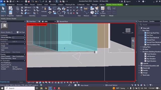Collapse the Identity Data properties section
The image size is (161, 90).
[25, 44]
